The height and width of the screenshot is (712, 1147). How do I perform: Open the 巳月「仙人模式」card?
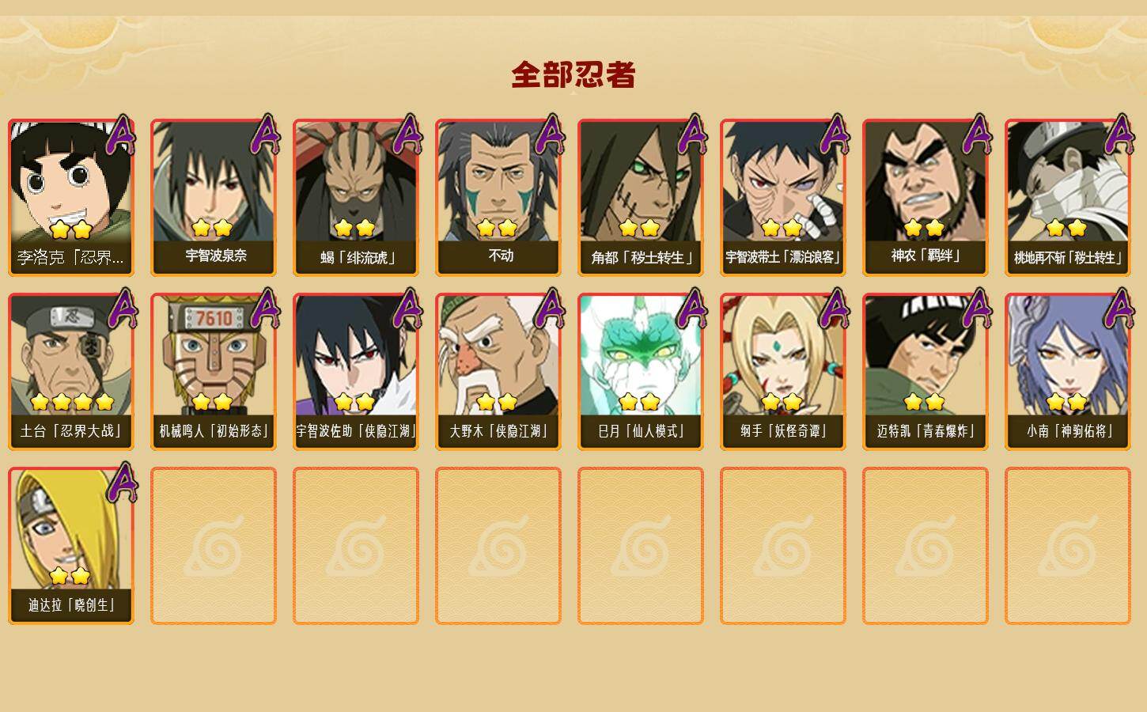click(641, 372)
